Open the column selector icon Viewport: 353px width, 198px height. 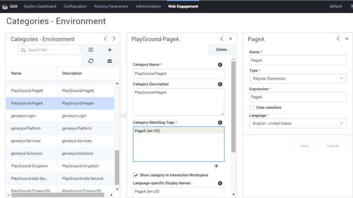point(91,50)
